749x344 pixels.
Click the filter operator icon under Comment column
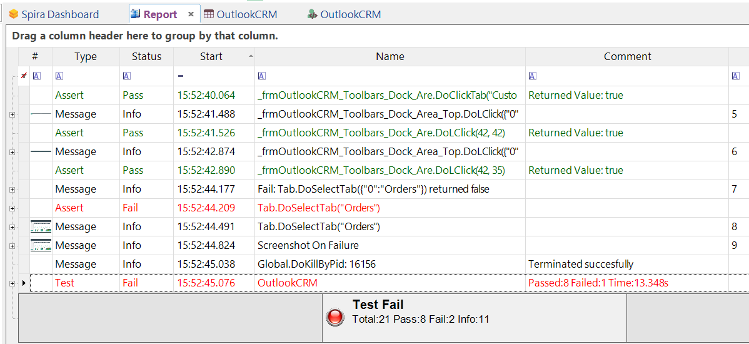[x=532, y=76]
